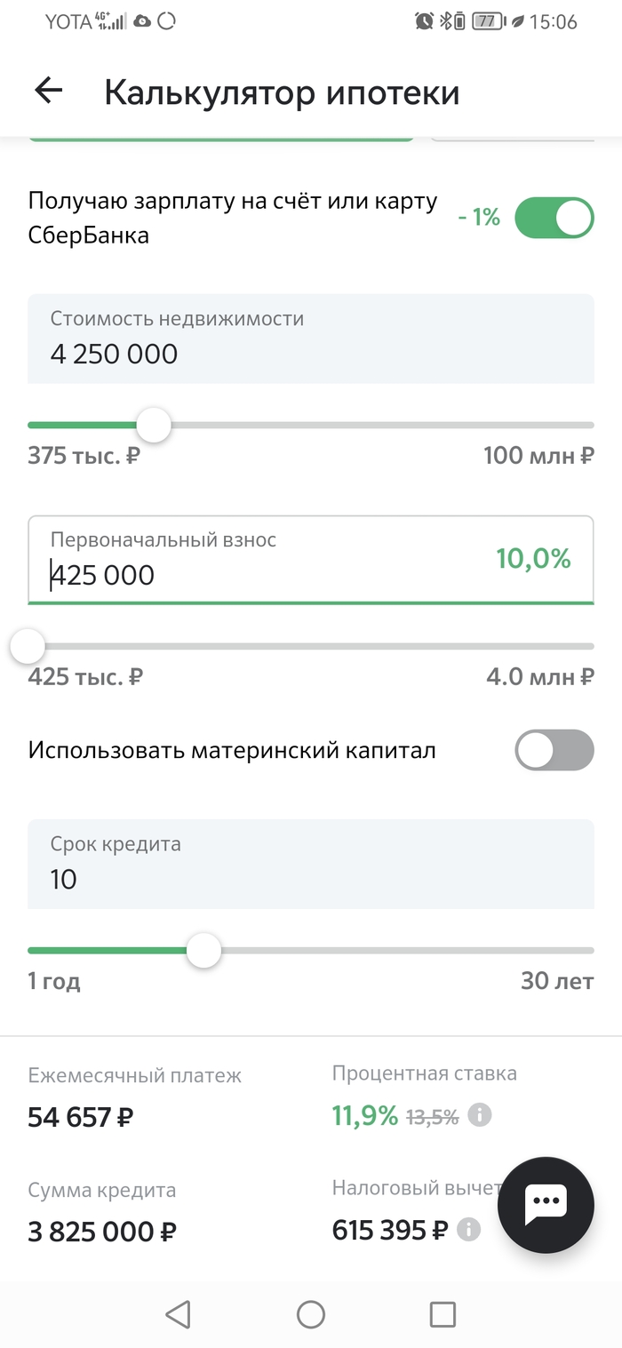Tap the partially visible green tab above
The height and width of the screenshot is (1348, 622).
[x=221, y=139]
